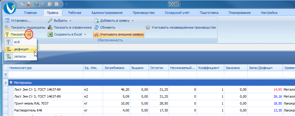Switch to the Планирование tab
The height and width of the screenshot is (116, 295).
(x=239, y=13)
